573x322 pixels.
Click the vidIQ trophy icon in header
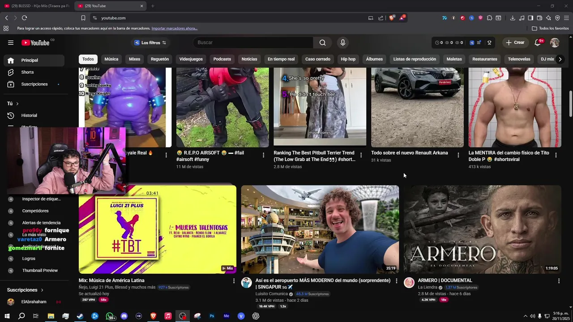(489, 42)
